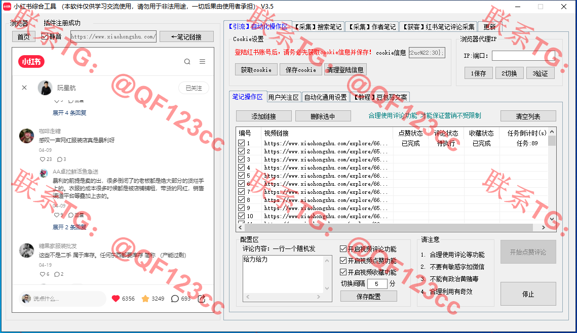Click the up arrow of the link list scrollbar
Screen dimensions: 577x333
pos(552,132)
